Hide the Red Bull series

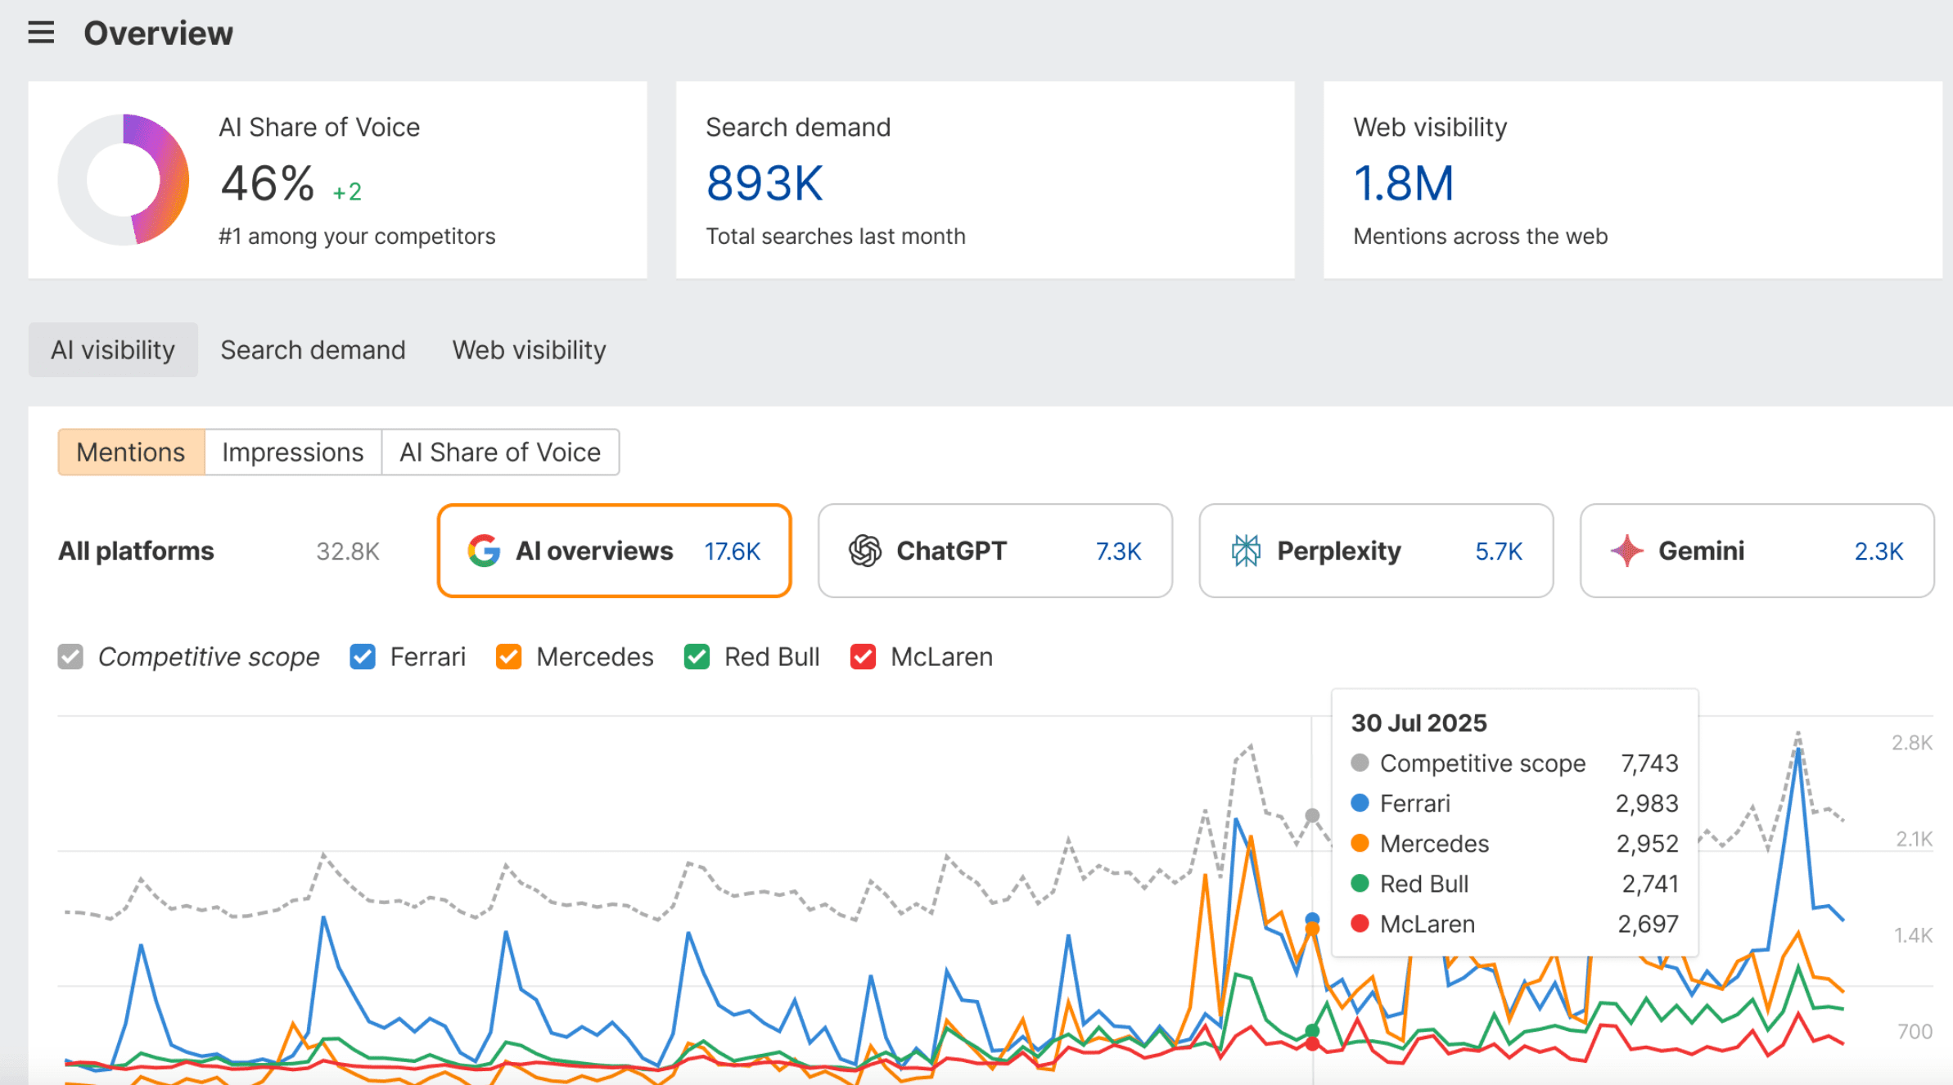(x=697, y=656)
